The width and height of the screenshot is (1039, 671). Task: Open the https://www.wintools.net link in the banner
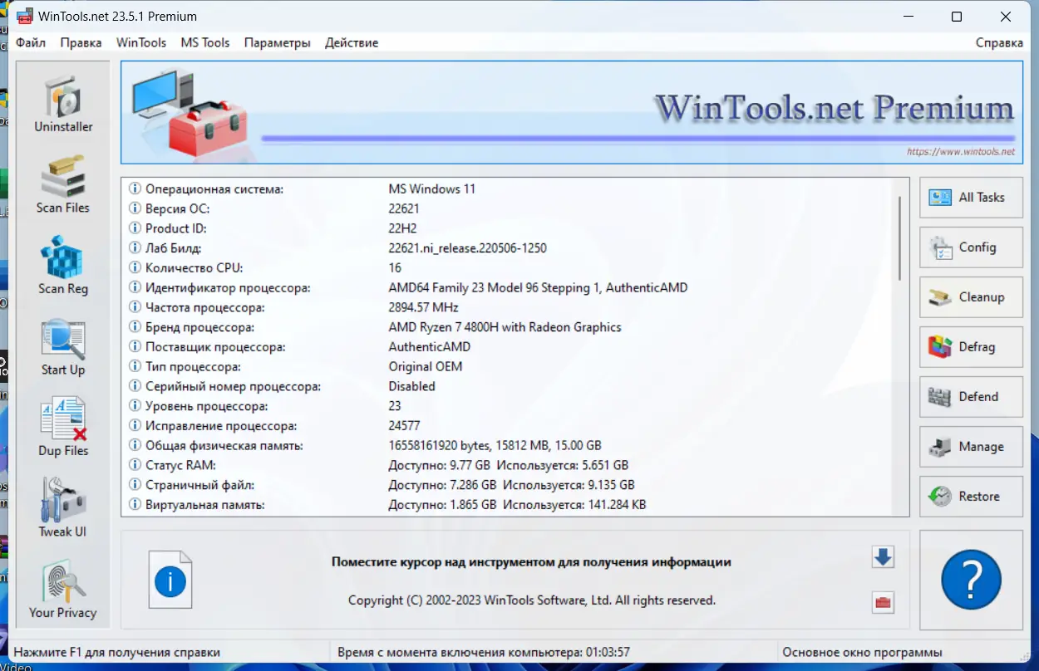pos(961,152)
